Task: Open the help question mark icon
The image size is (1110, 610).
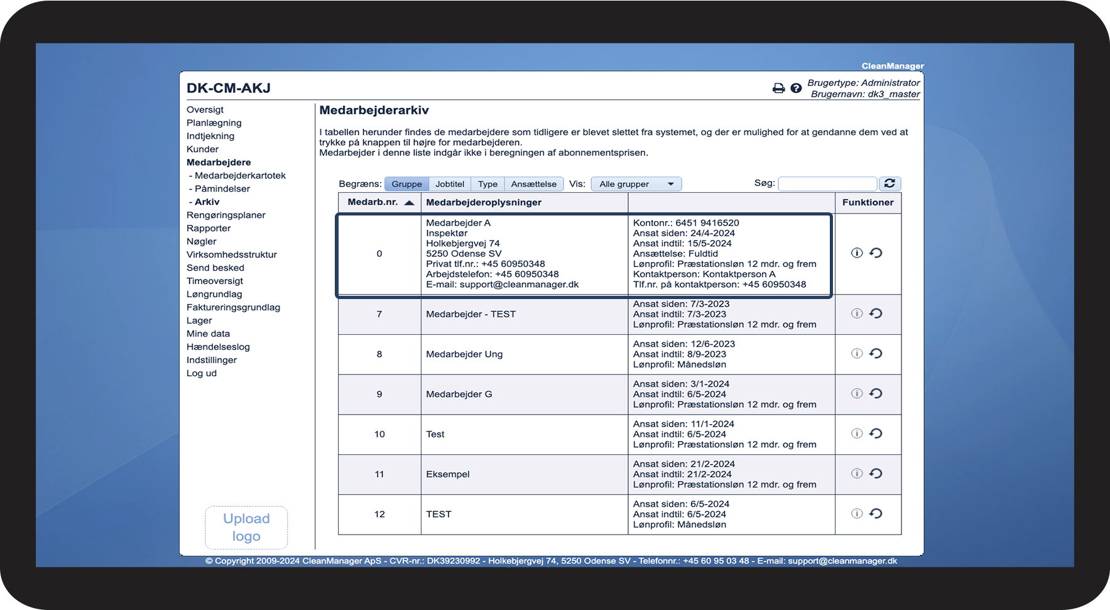Action: [x=796, y=89]
